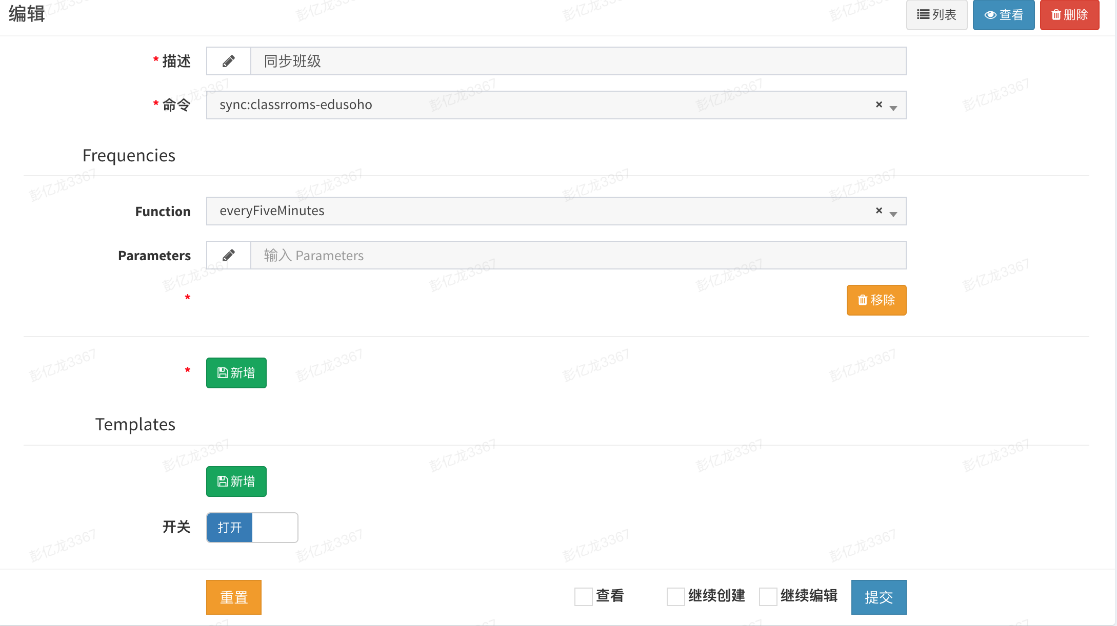The image size is (1117, 626).
Task: Click the red 删除 trash button
Action: 1069,15
